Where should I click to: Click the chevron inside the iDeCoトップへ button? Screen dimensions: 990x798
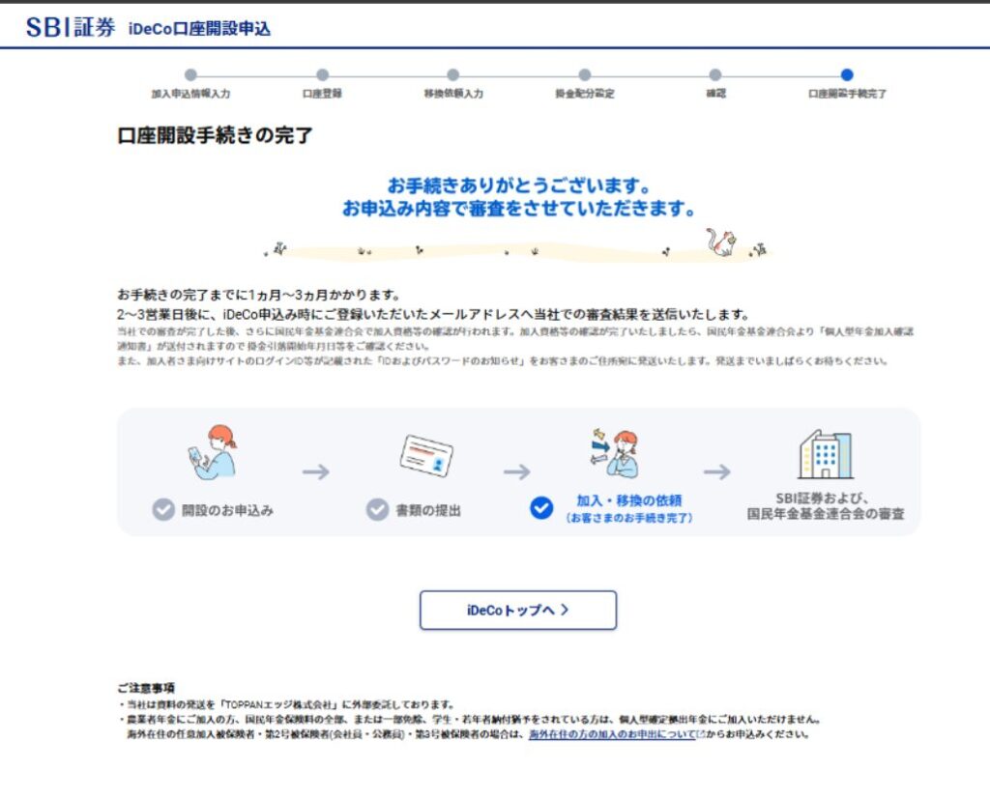(x=565, y=610)
